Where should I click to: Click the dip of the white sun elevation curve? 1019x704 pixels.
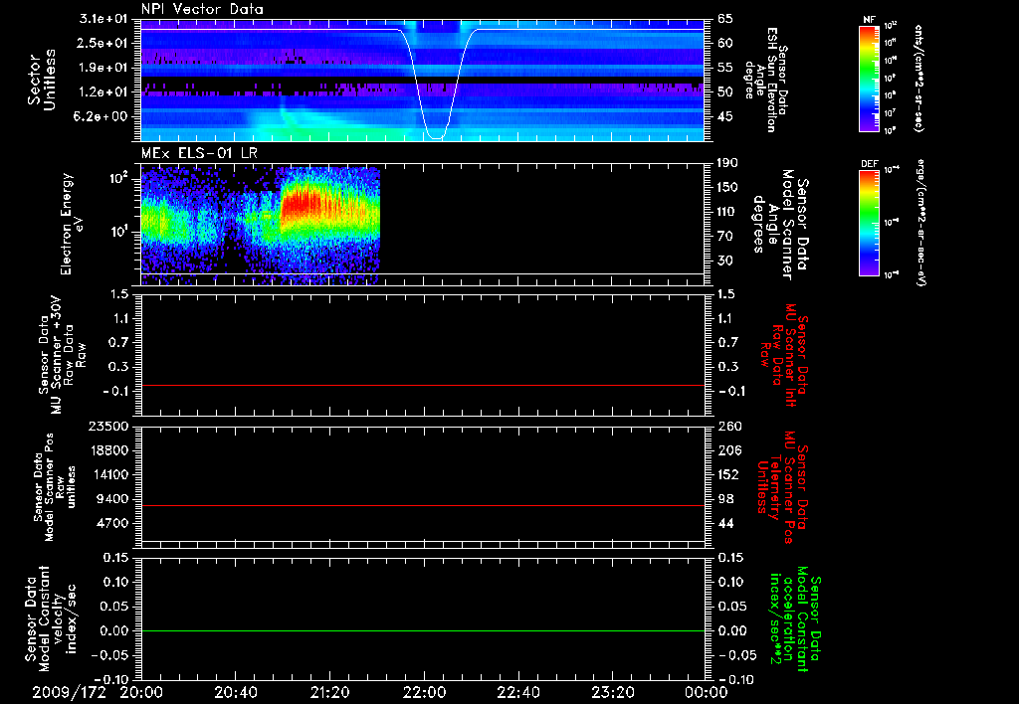tap(437, 137)
